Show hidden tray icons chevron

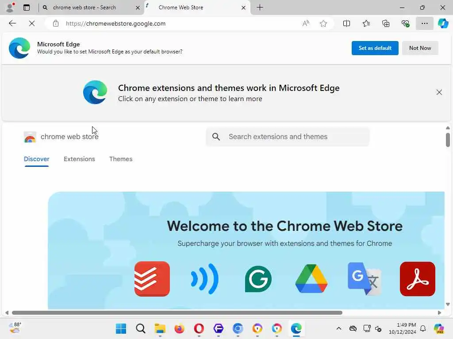(x=338, y=328)
